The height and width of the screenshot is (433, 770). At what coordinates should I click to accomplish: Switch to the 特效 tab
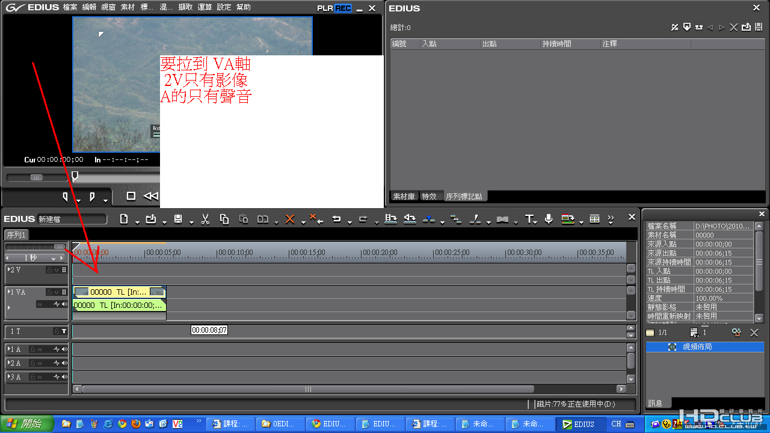(x=429, y=197)
